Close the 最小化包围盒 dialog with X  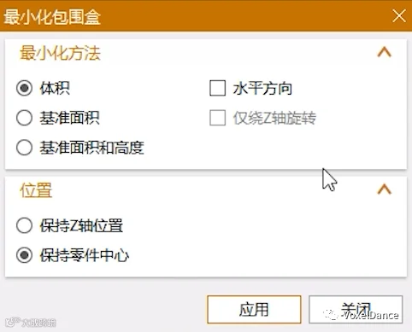pyautogui.click(x=399, y=15)
